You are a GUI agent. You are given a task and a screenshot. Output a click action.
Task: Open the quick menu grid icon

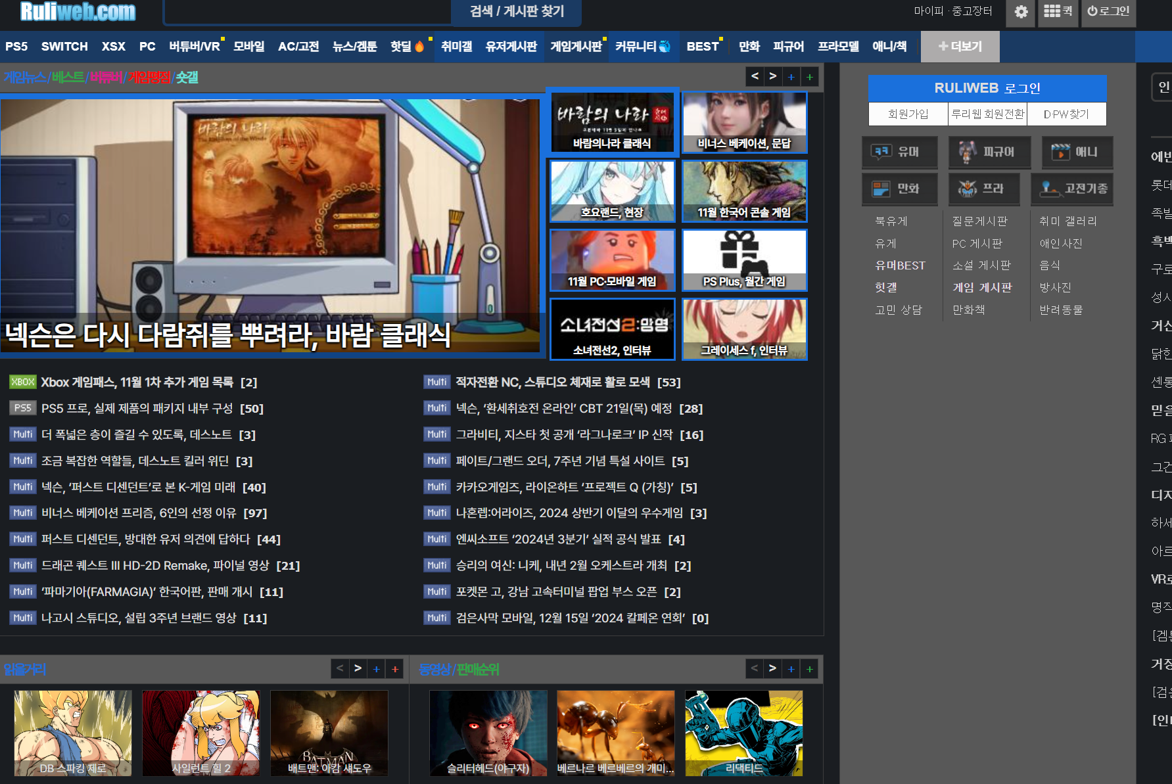[x=1058, y=12]
